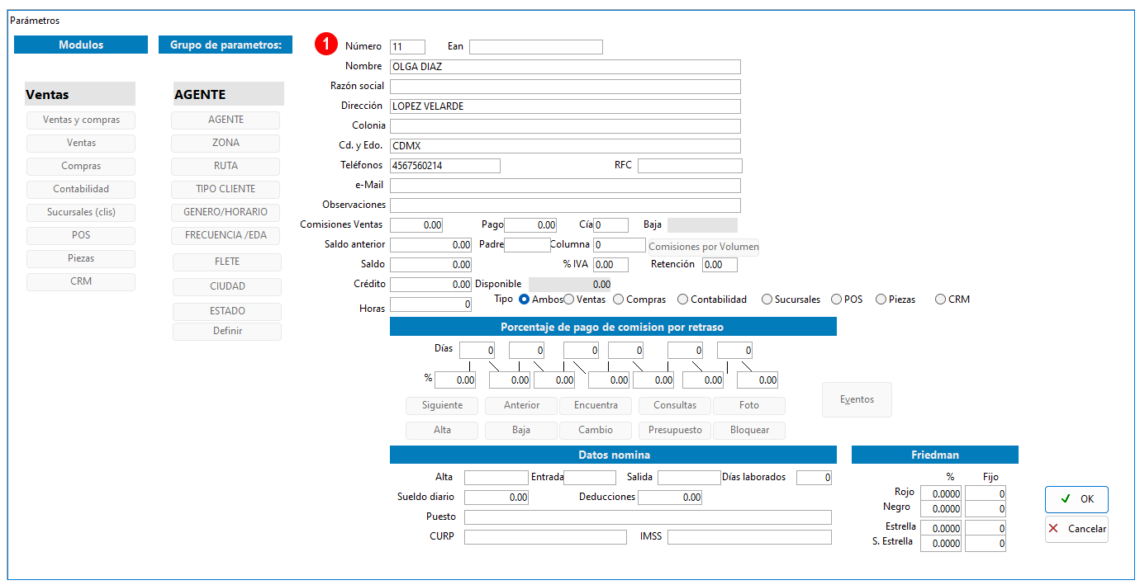Select the AGENTE parameter group button
This screenshot has width=1140, height=585.
[x=226, y=120]
